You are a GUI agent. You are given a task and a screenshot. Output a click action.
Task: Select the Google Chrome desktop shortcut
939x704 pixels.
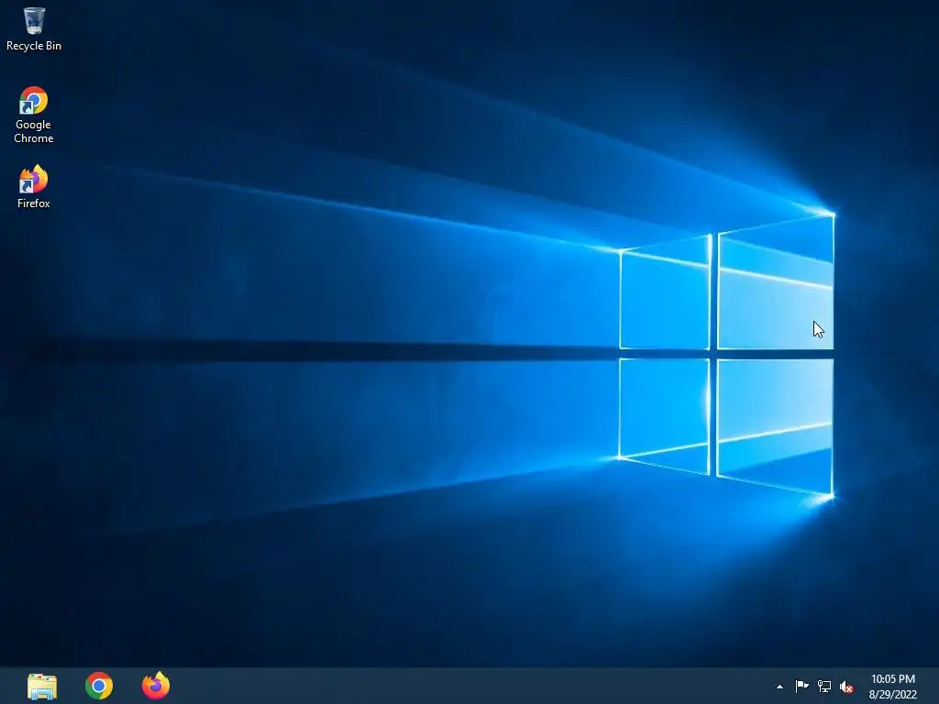coord(34,115)
